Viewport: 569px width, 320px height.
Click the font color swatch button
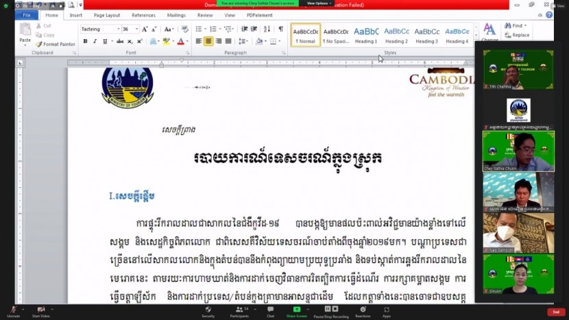tap(180, 41)
